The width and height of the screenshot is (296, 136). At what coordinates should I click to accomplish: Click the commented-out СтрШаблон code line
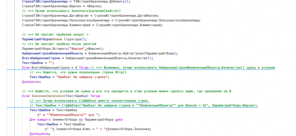tap(143, 105)
